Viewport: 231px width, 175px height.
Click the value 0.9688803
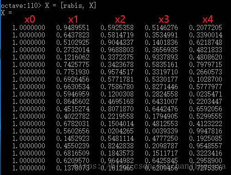click(x=117, y=50)
